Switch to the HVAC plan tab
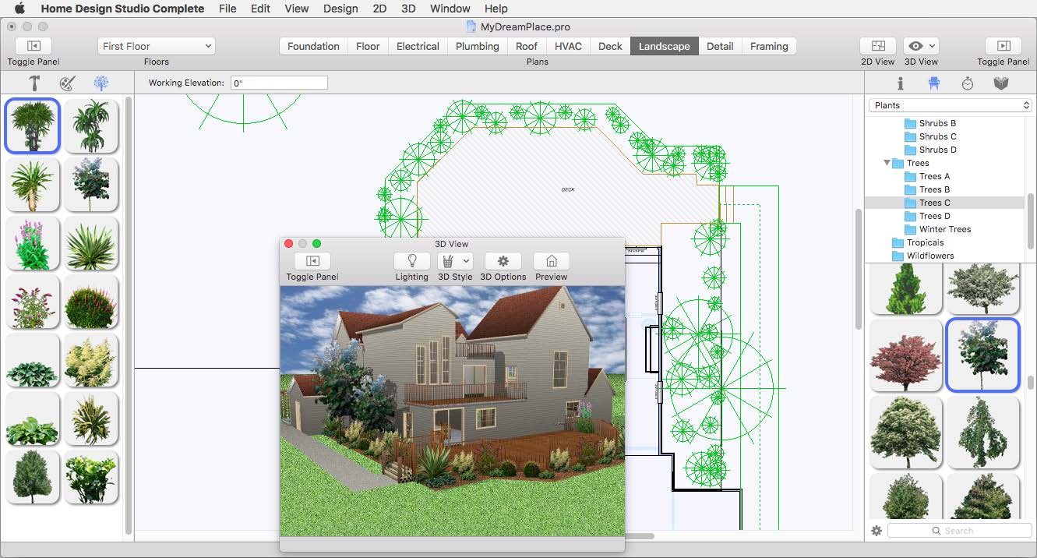This screenshot has width=1037, height=558. click(x=568, y=46)
